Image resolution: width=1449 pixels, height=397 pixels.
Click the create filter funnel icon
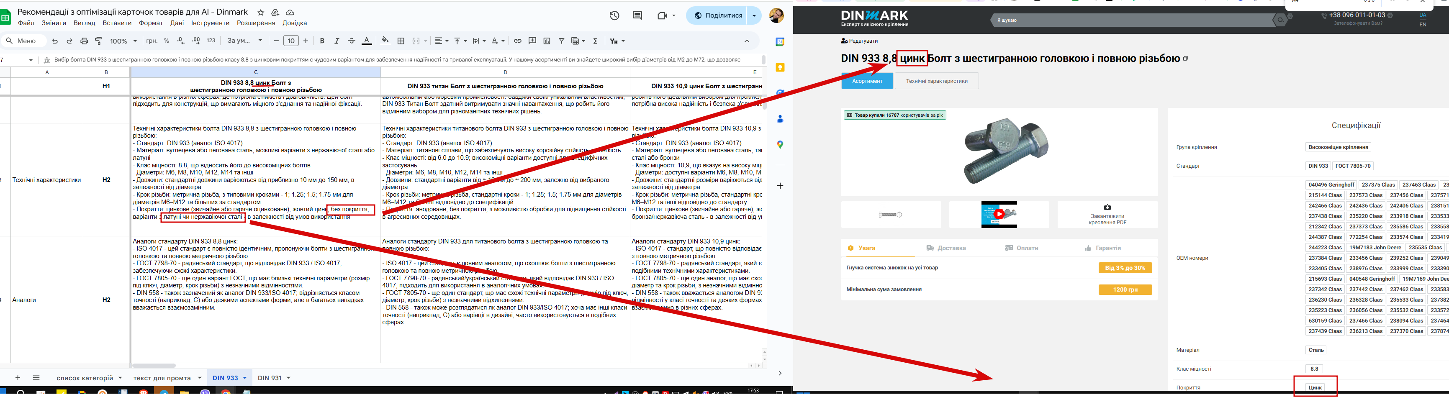coord(561,41)
